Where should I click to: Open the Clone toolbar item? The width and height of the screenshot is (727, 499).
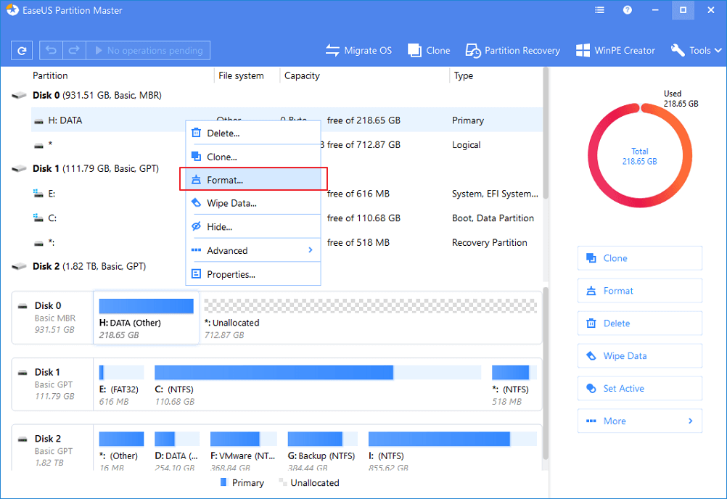(429, 51)
